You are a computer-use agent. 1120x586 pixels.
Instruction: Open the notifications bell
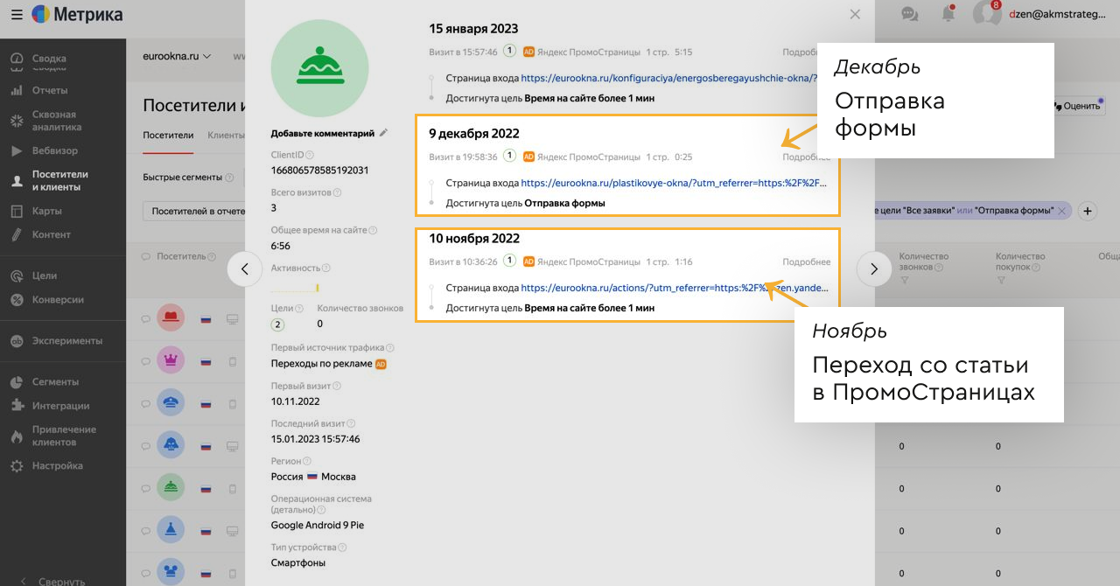pos(948,14)
